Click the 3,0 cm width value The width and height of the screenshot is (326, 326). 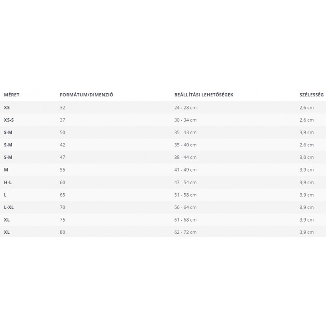[x=306, y=158]
